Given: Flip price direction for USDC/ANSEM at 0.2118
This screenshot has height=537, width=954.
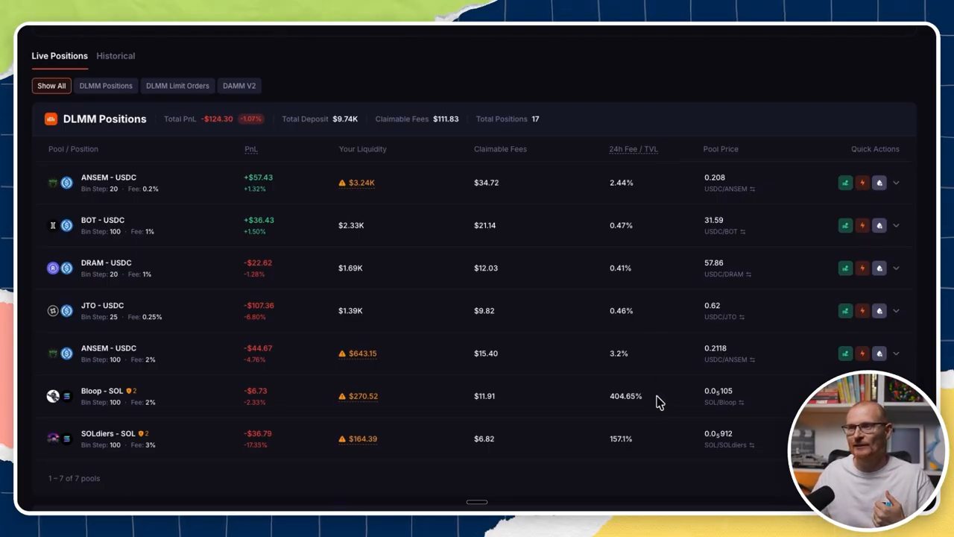Looking at the screenshot, I should (752, 359).
